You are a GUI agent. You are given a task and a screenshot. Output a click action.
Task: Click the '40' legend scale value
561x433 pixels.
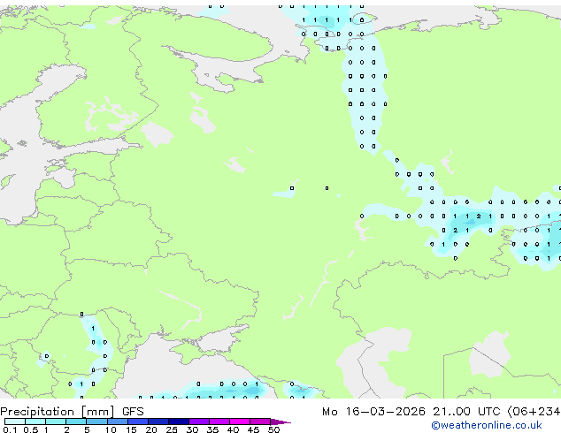(233, 429)
